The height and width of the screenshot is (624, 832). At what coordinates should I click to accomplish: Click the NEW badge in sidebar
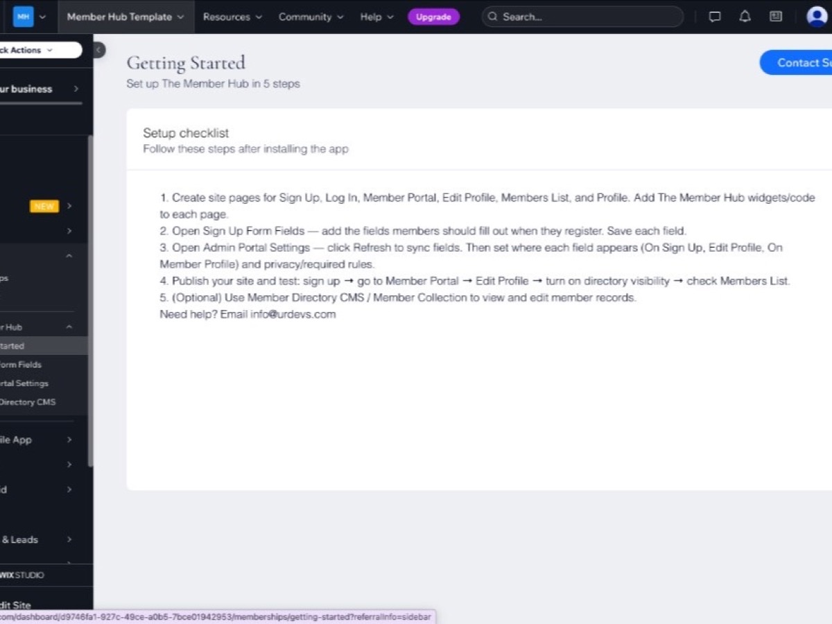pos(44,206)
